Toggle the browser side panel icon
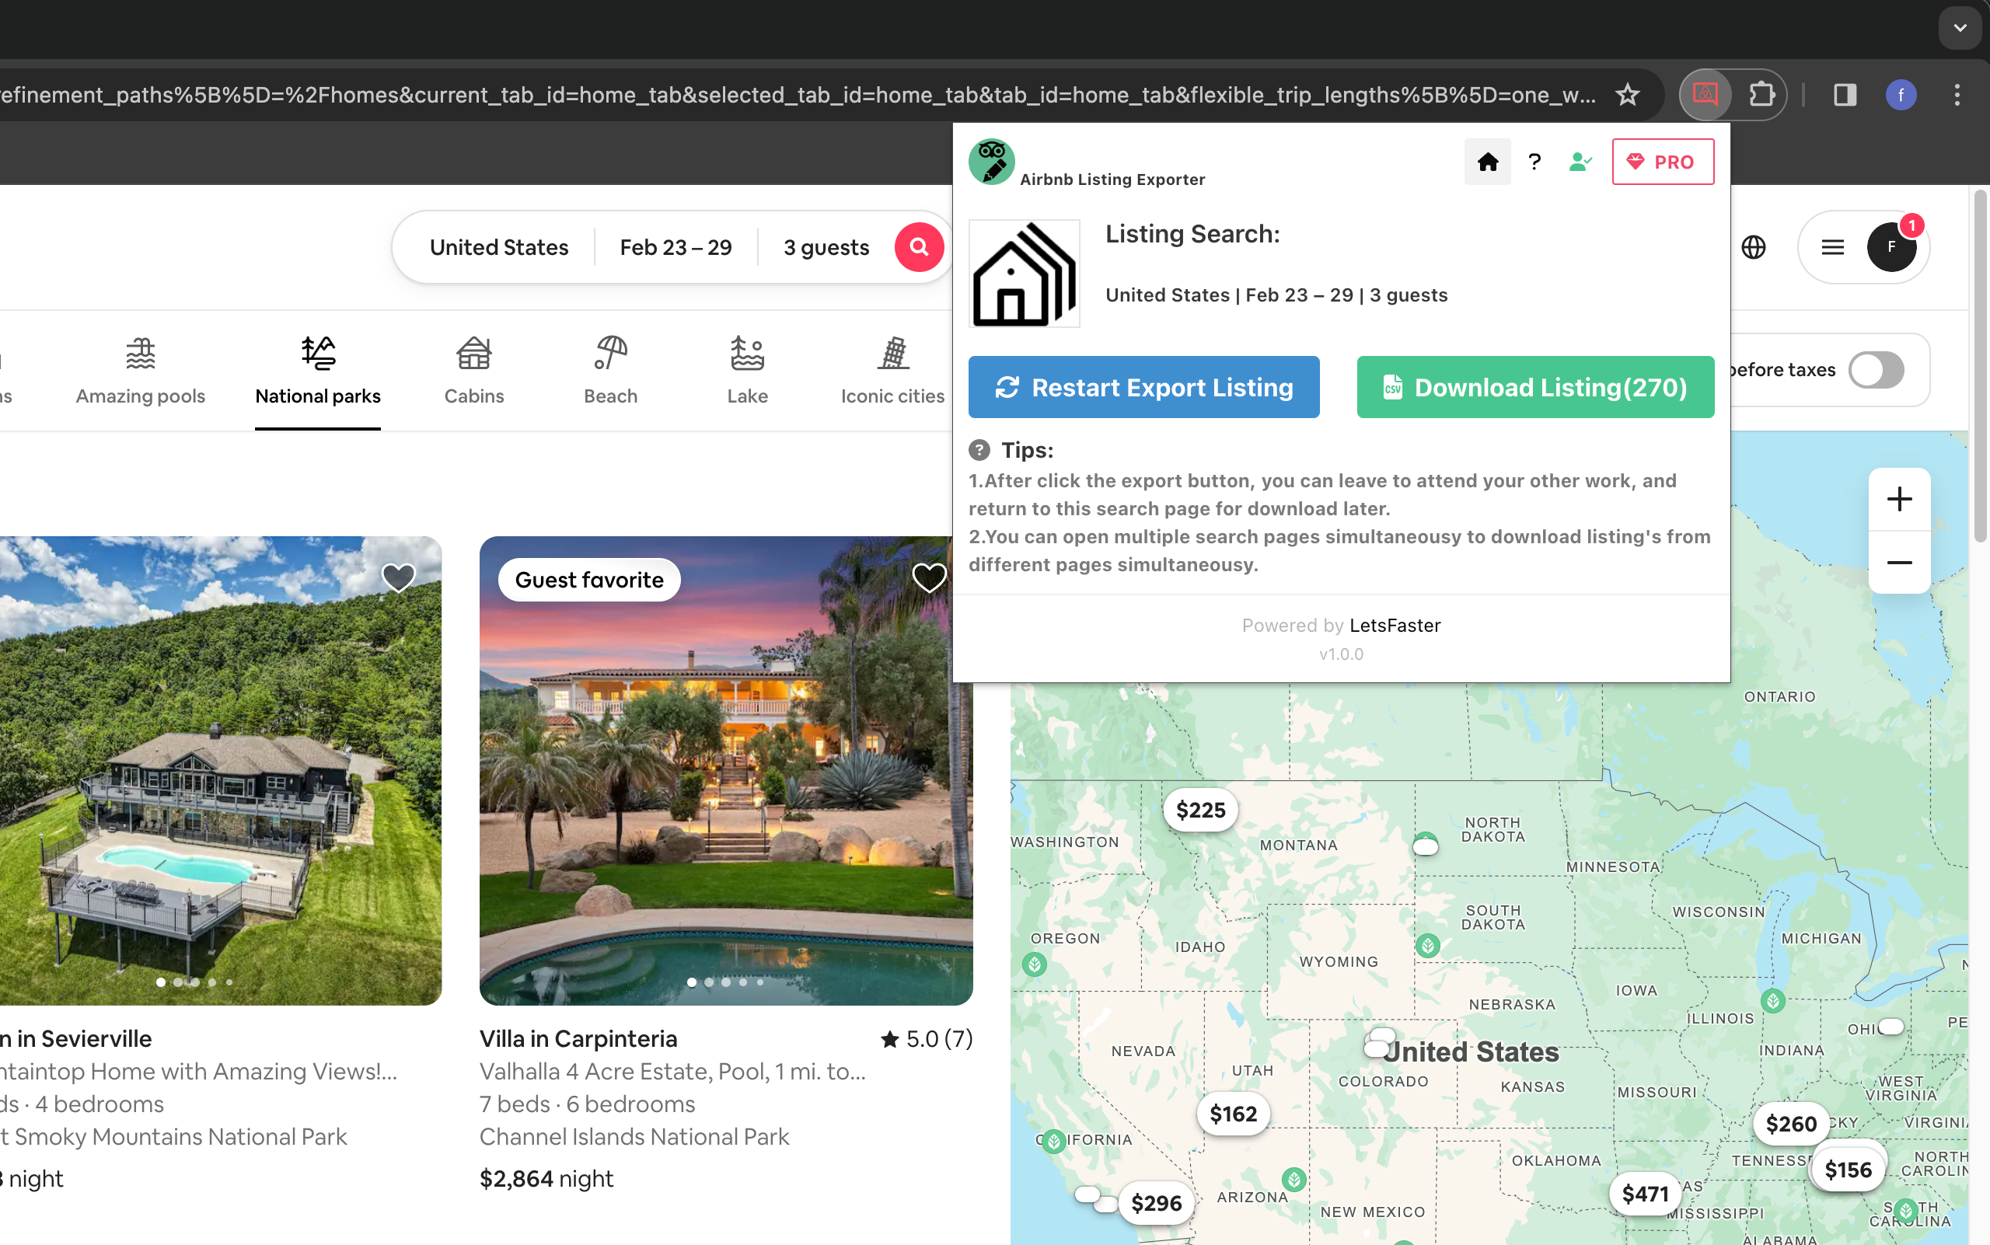 click(x=1844, y=95)
